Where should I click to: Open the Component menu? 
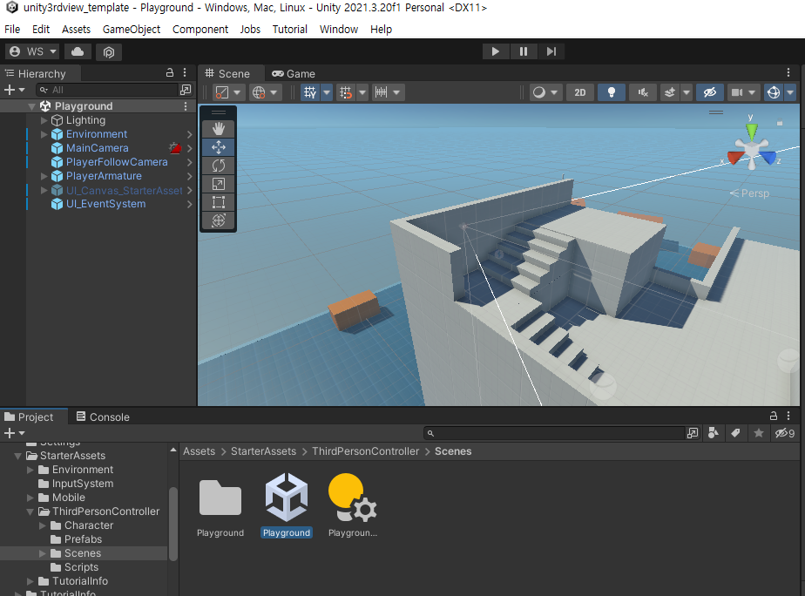pos(200,30)
